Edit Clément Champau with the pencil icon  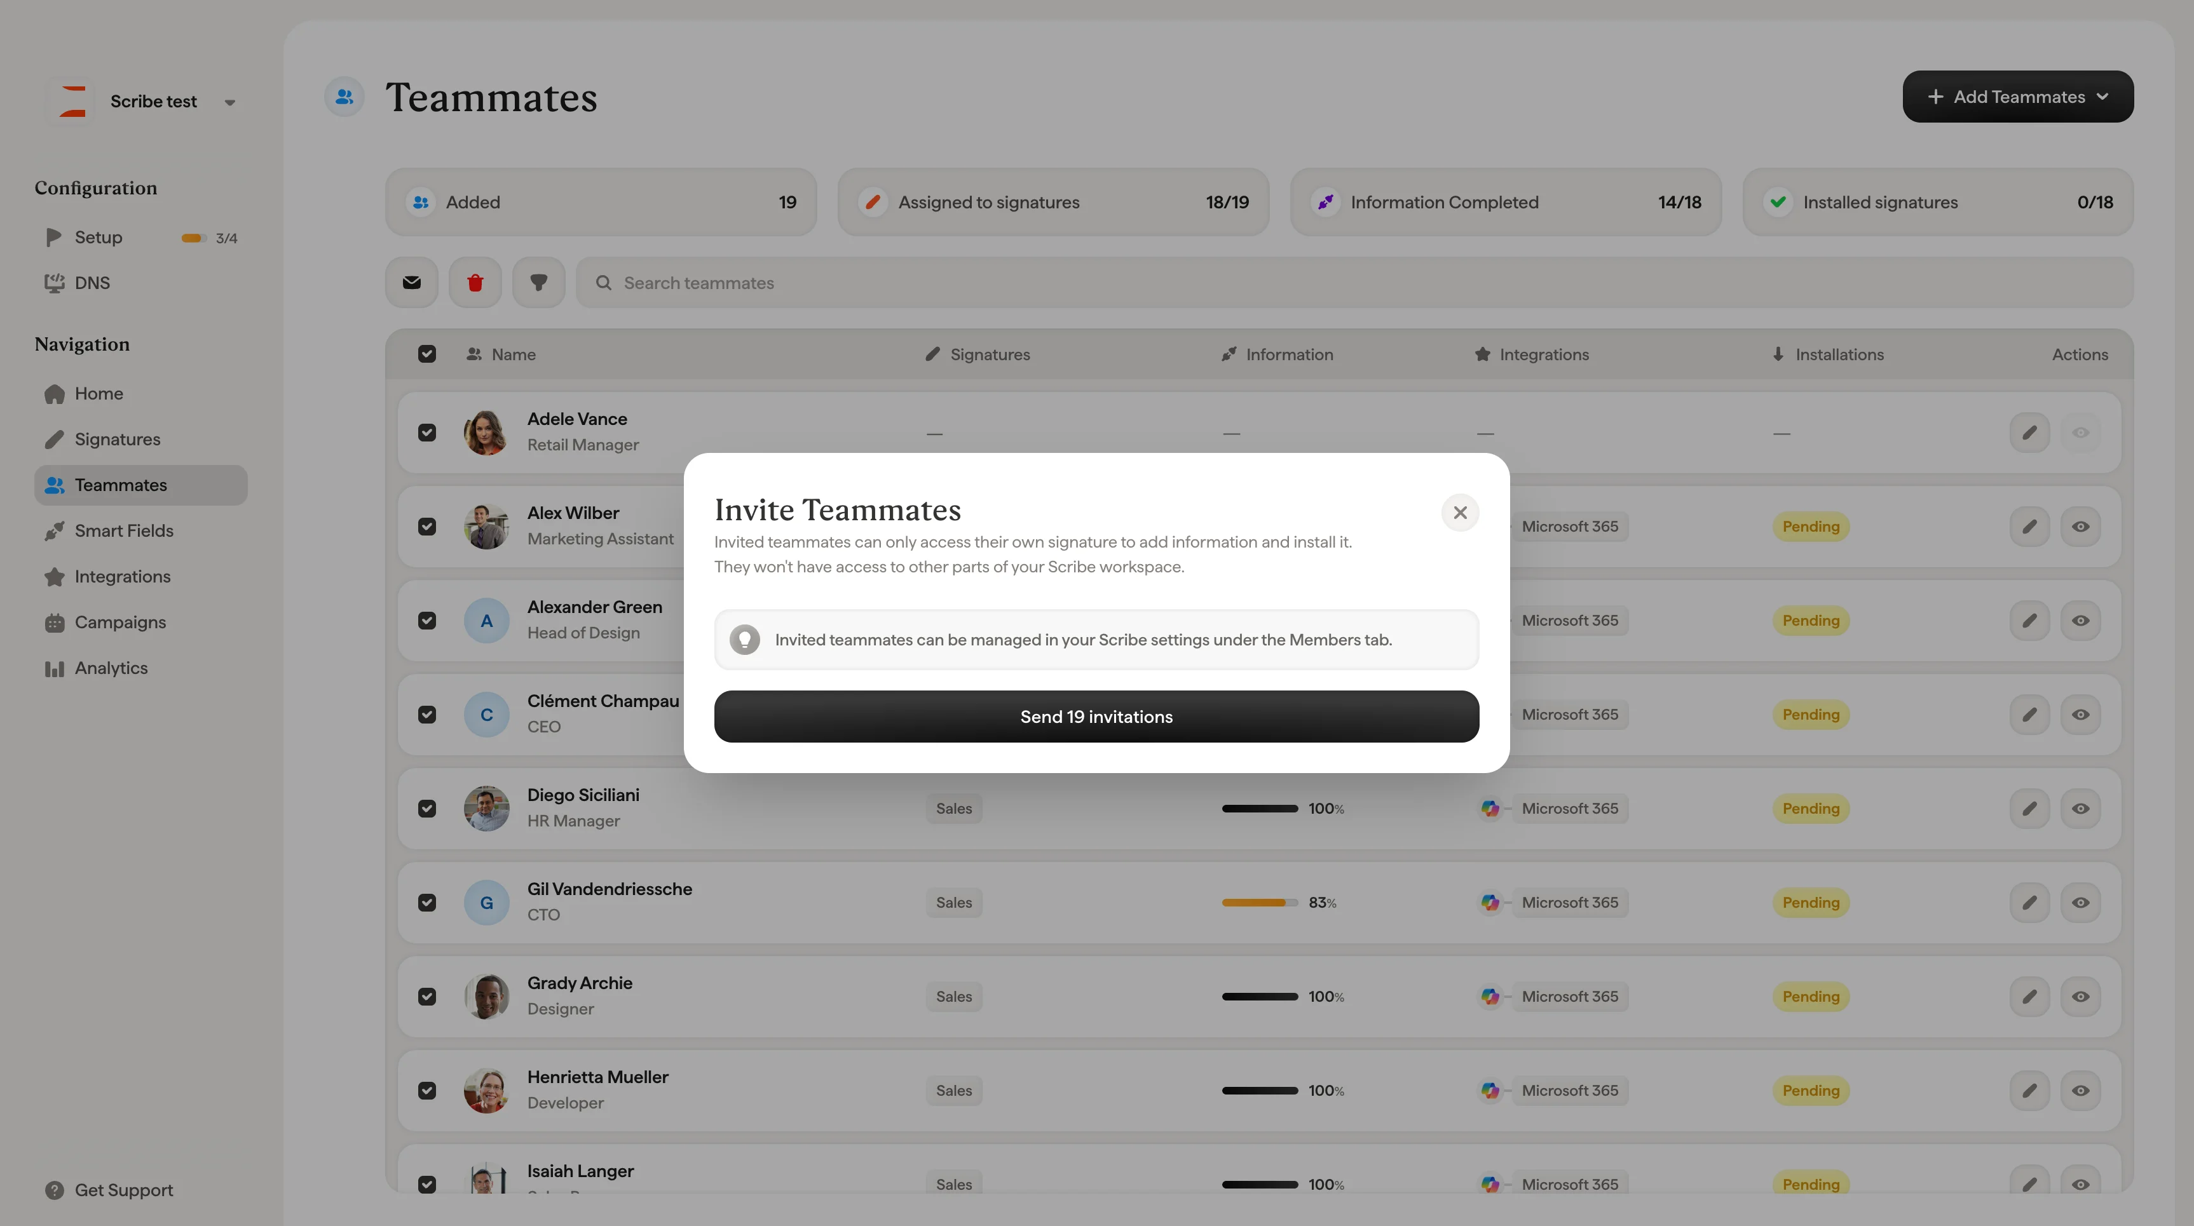[2029, 714]
